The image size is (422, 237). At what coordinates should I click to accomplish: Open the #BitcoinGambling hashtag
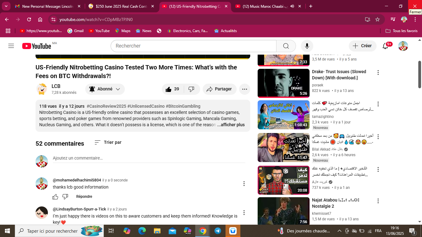183,106
